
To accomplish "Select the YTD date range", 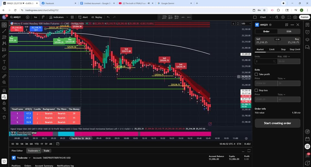I will point(37,144).
